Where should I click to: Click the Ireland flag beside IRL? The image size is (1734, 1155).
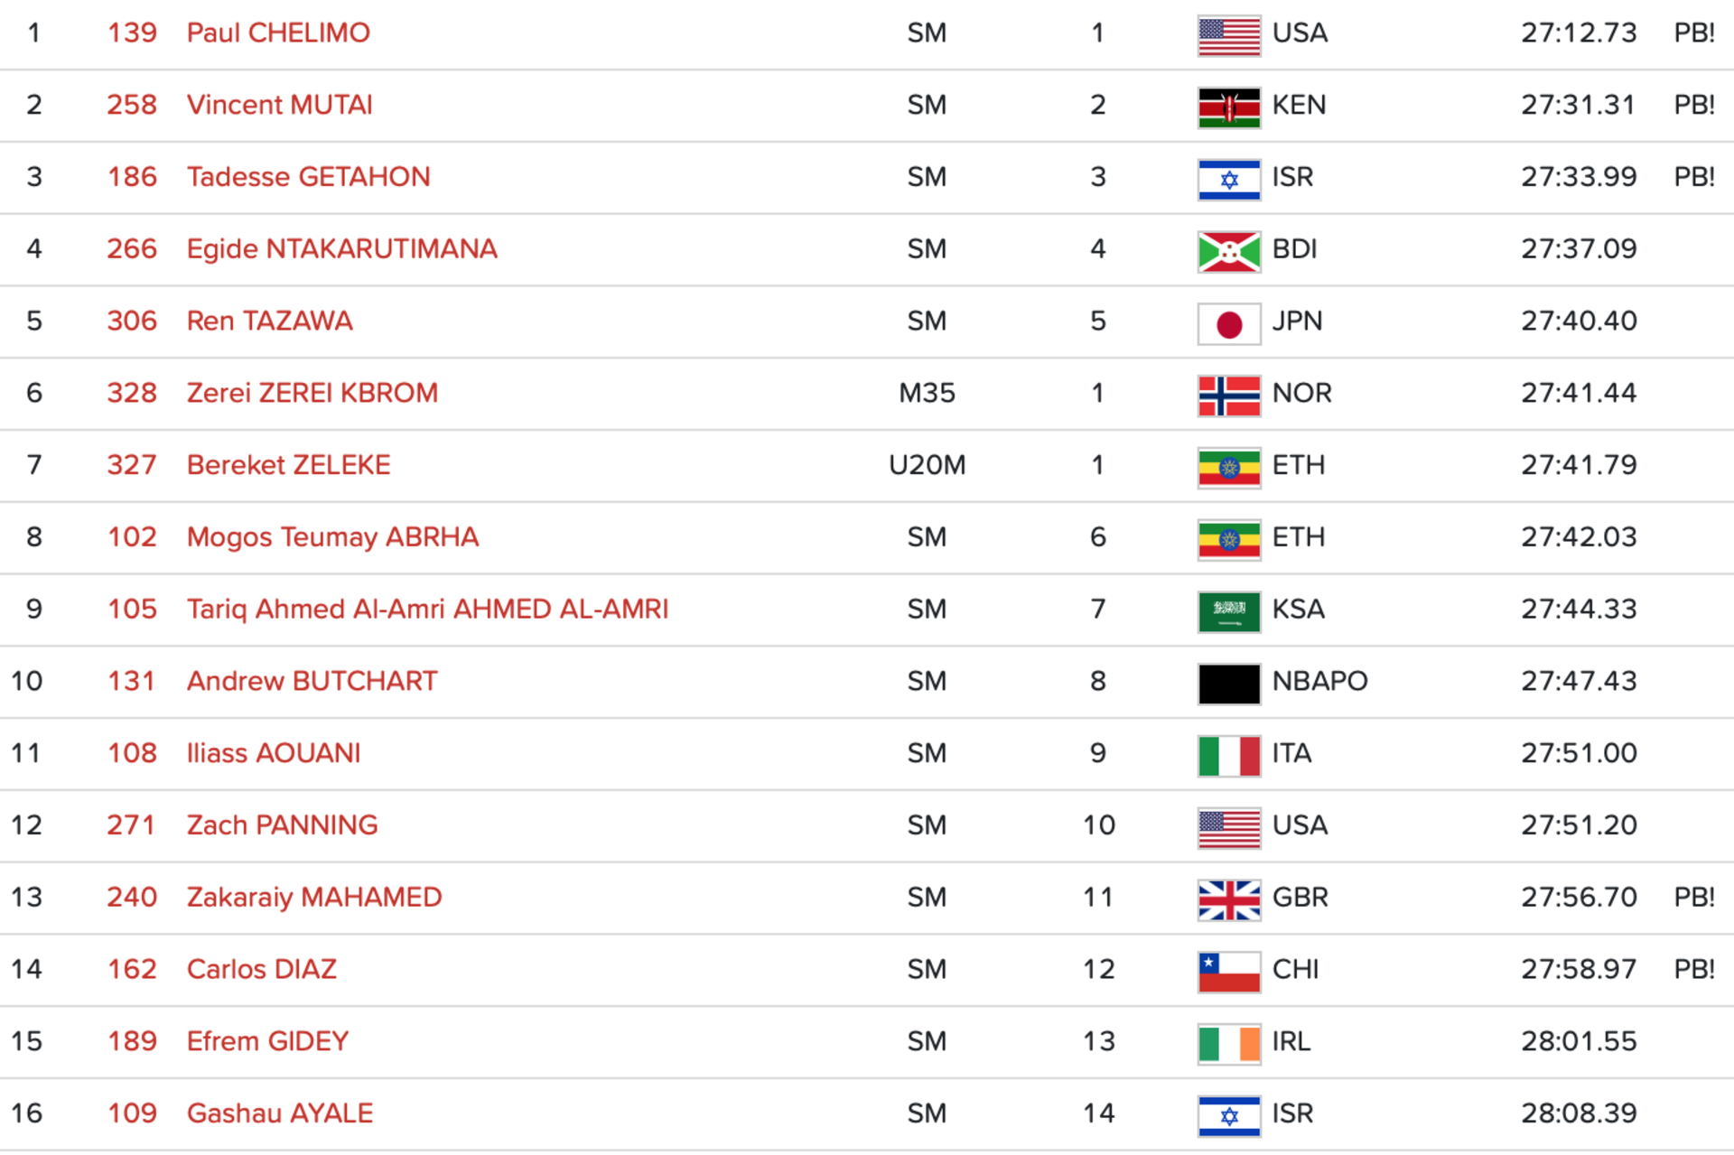pos(1228,1045)
